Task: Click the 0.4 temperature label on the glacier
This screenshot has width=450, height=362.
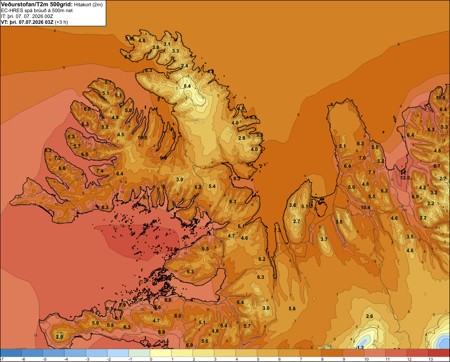Action: pyautogui.click(x=187, y=86)
